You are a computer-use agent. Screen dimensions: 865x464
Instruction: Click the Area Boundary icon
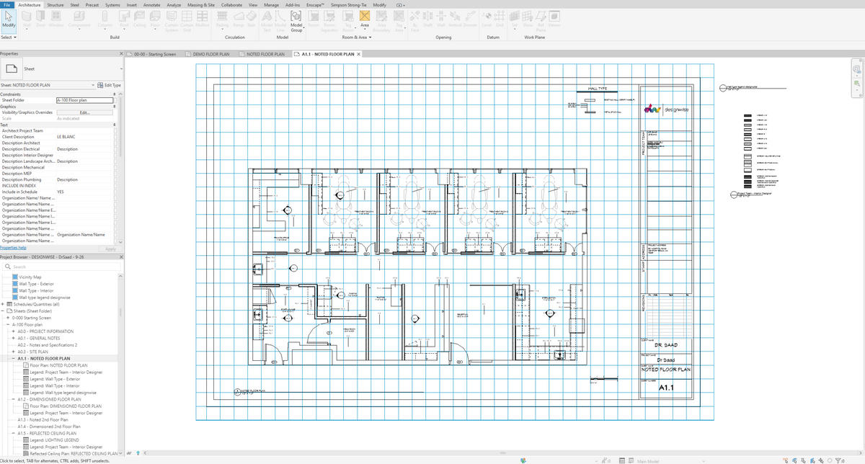(x=381, y=17)
